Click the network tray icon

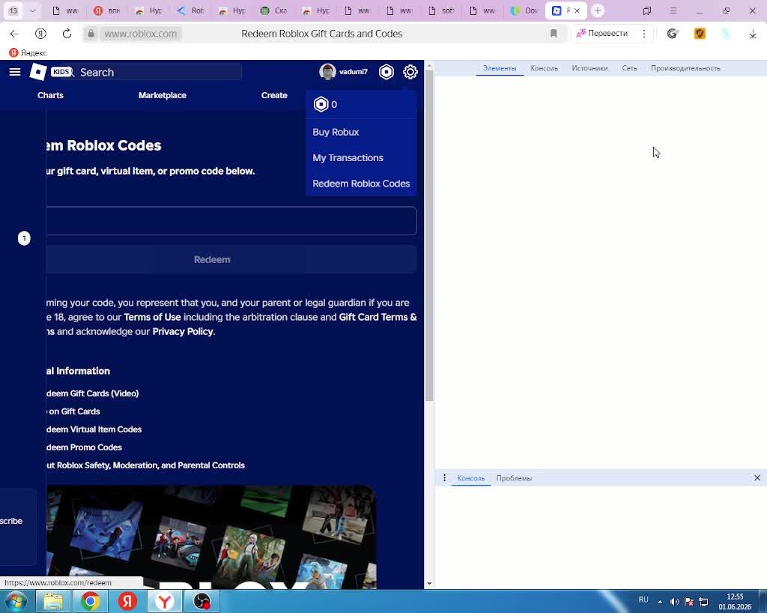703,601
